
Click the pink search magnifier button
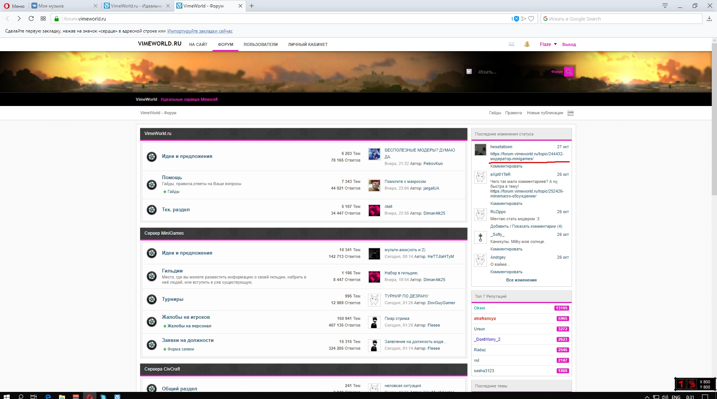click(x=569, y=72)
